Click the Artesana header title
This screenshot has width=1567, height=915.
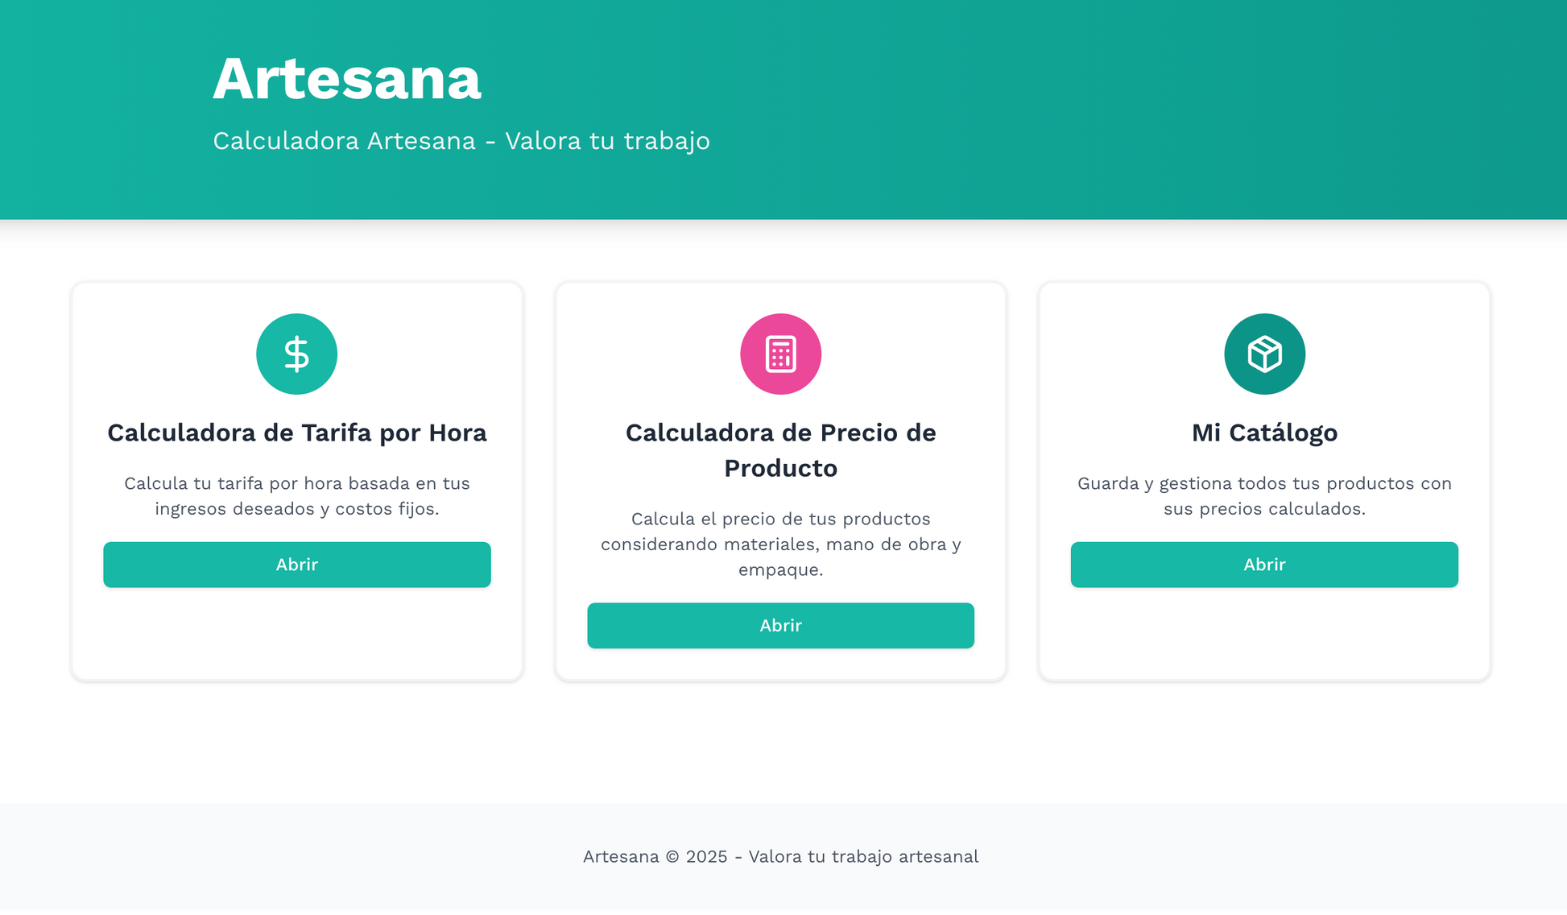(x=346, y=78)
